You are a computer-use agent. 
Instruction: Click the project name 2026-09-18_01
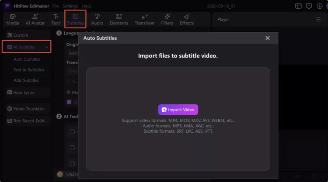pyautogui.click(x=221, y=6)
